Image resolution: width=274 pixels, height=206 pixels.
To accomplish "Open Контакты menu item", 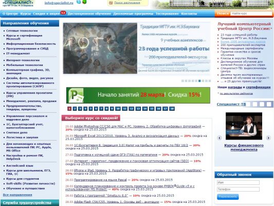I will point(189,14).
